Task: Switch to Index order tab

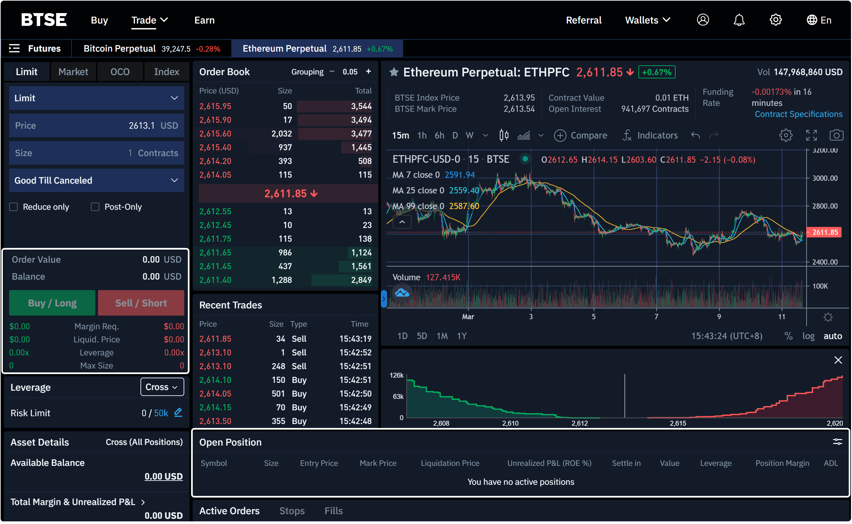Action: [x=167, y=72]
